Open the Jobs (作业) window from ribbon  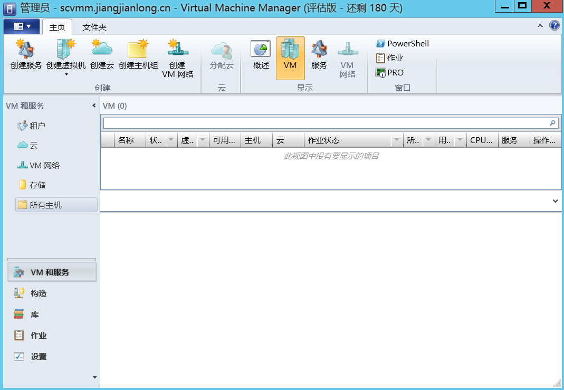[x=389, y=58]
